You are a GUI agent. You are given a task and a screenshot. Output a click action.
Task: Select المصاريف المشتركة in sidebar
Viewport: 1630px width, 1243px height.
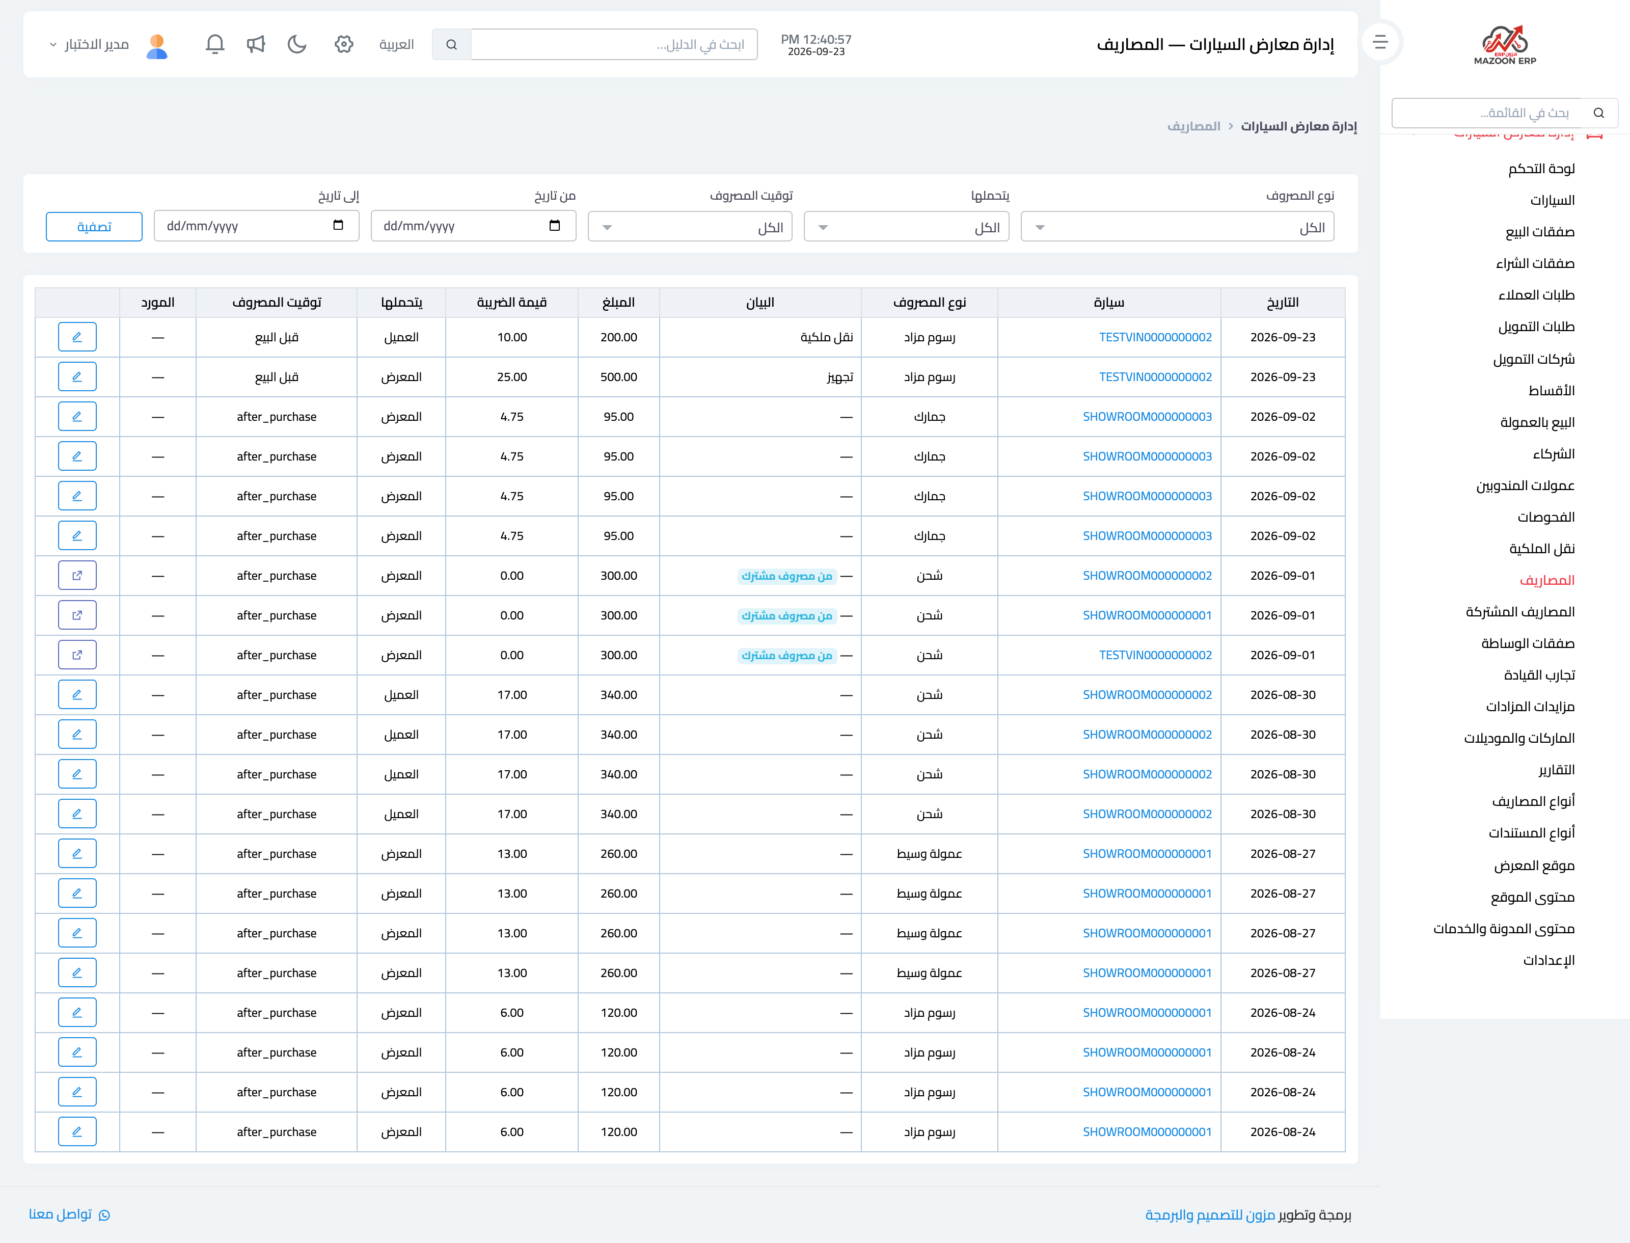click(1520, 612)
